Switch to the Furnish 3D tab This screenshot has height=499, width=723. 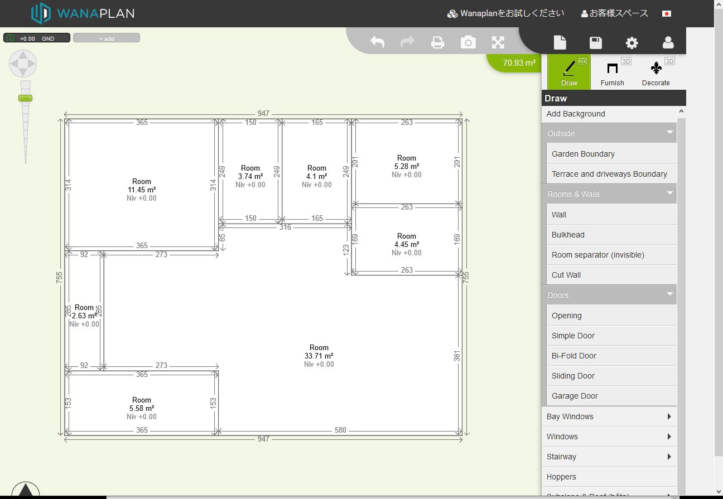[613, 72]
